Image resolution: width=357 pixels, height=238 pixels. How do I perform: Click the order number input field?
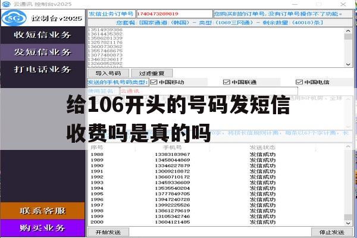click(x=174, y=14)
